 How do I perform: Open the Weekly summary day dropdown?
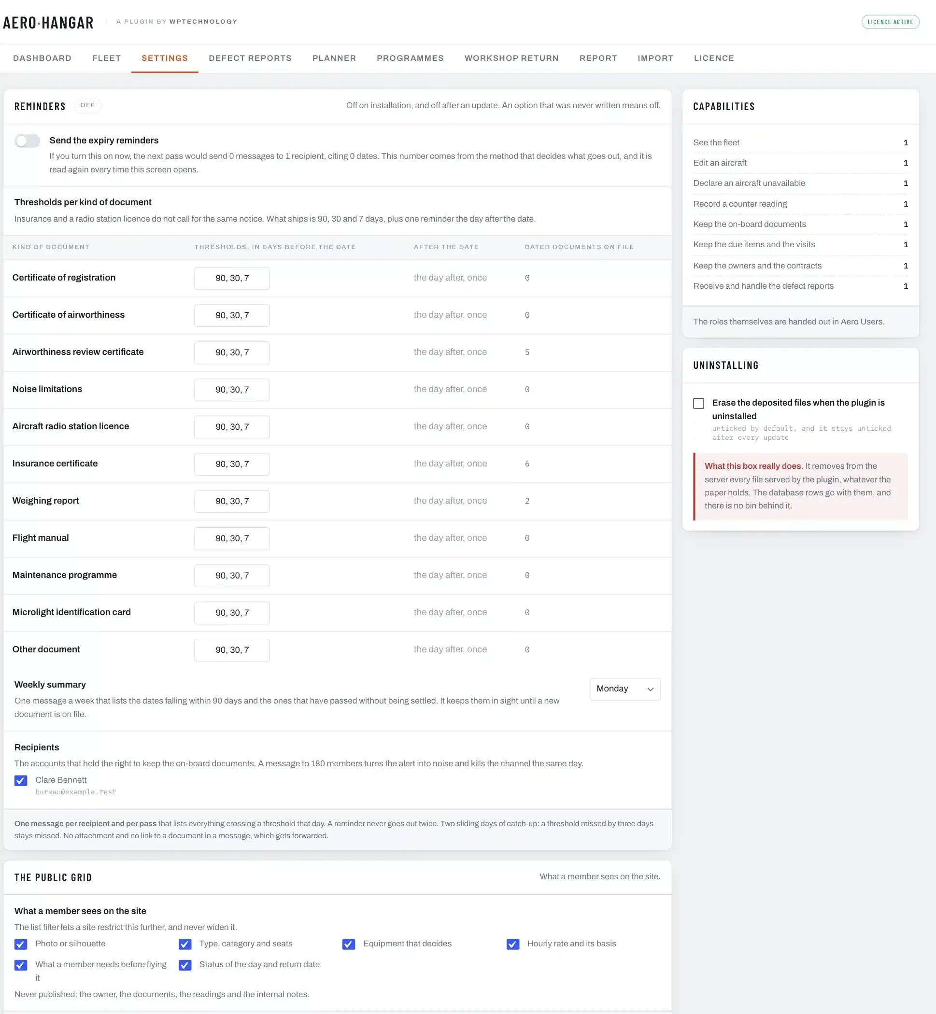point(625,689)
